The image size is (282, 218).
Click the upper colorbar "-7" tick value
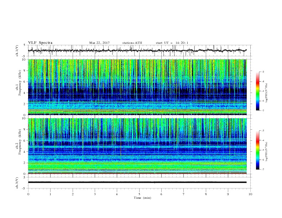(263, 110)
